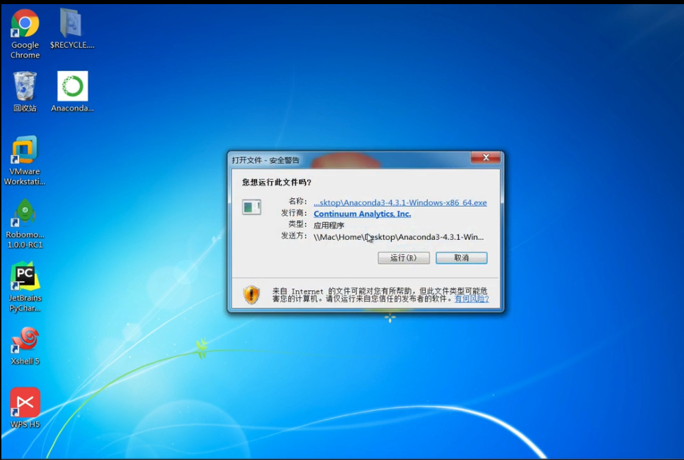Viewport: 684px width, 460px height.
Task: Open the Anaconda3-4.3.1-Windows-x86_64.exe file link
Action: point(400,202)
